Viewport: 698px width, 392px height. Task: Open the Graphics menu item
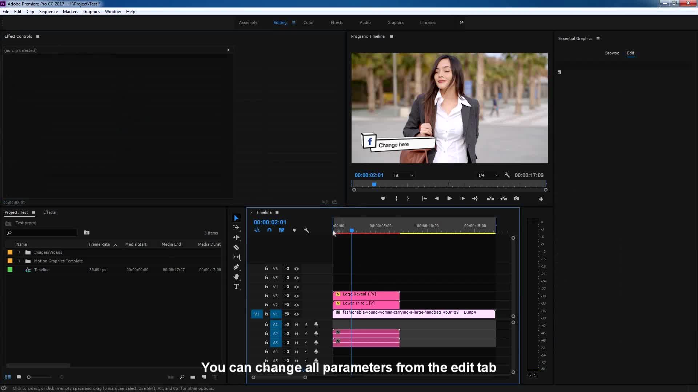click(x=92, y=12)
